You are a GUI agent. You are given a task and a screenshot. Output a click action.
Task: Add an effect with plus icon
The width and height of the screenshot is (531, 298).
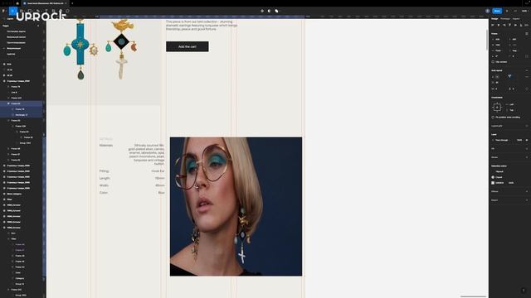527,191
